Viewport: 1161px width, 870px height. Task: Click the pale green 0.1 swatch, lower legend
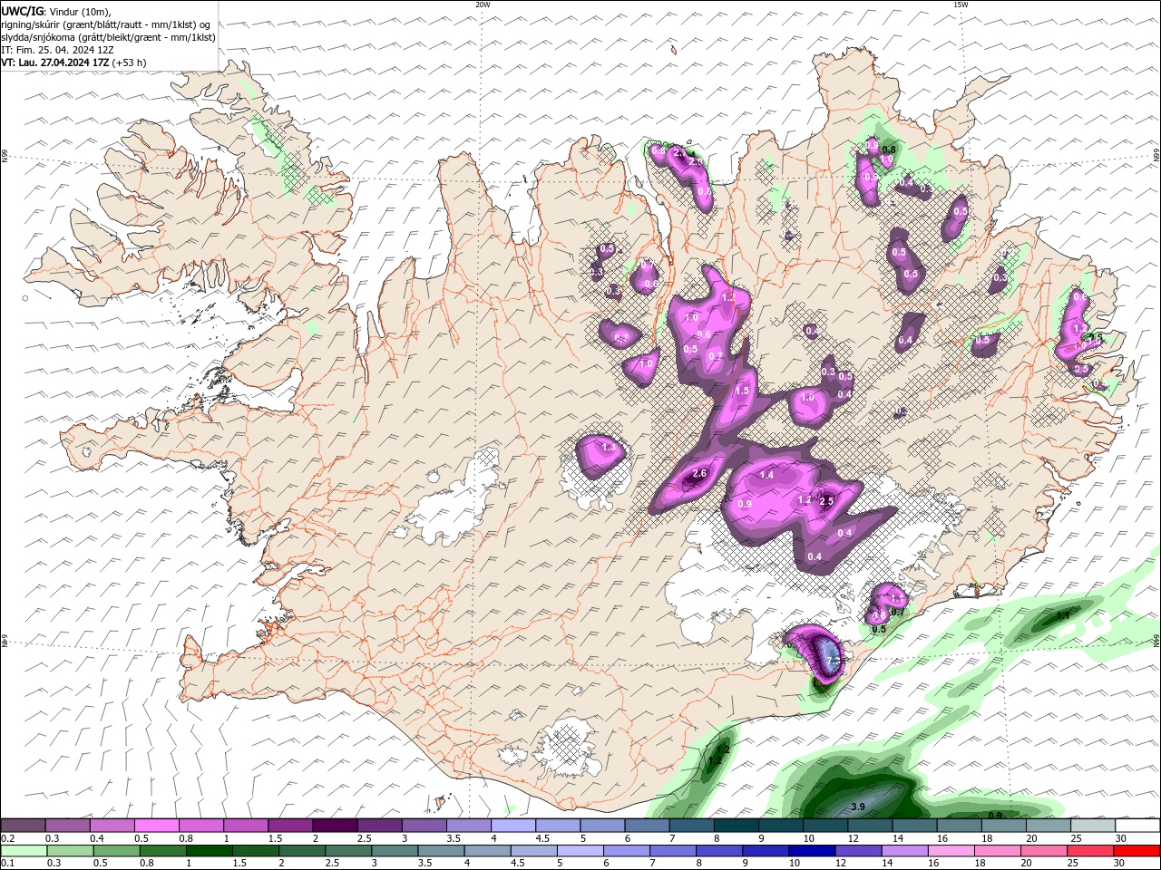pos(24,851)
